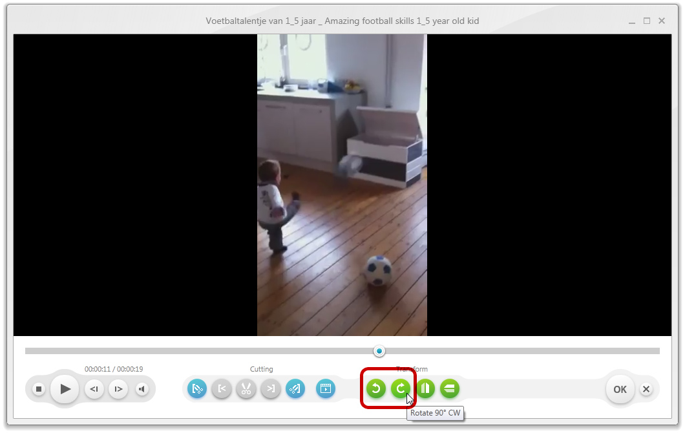The width and height of the screenshot is (685, 433).
Task: Rotate the video 90° counterclockwise
Action: point(375,388)
